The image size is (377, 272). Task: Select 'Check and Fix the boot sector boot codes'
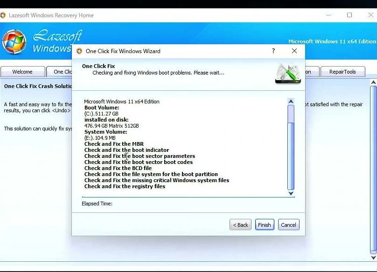coord(139,162)
